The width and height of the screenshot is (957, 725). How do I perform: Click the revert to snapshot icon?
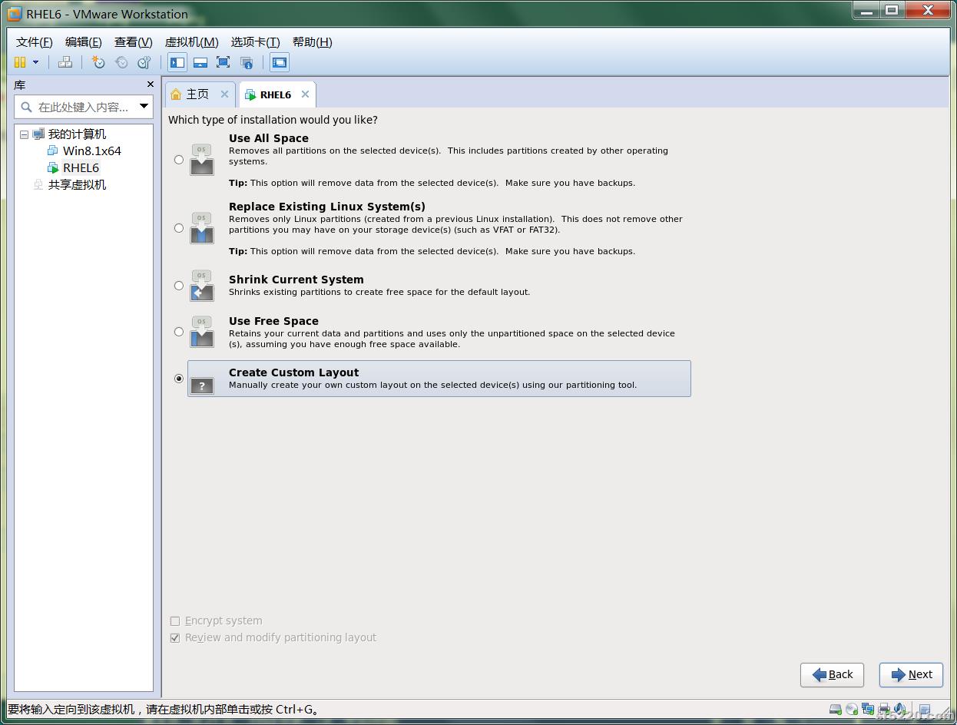click(x=121, y=62)
